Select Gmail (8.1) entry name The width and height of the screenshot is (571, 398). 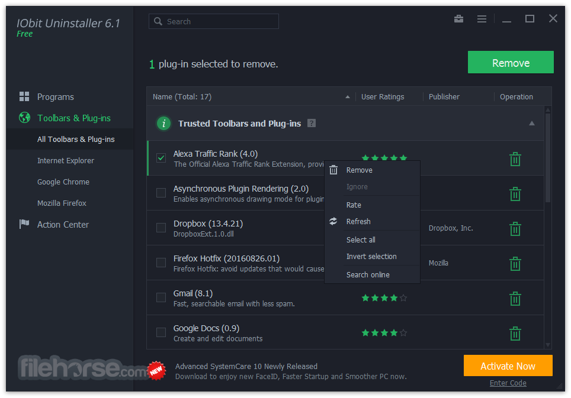click(193, 293)
